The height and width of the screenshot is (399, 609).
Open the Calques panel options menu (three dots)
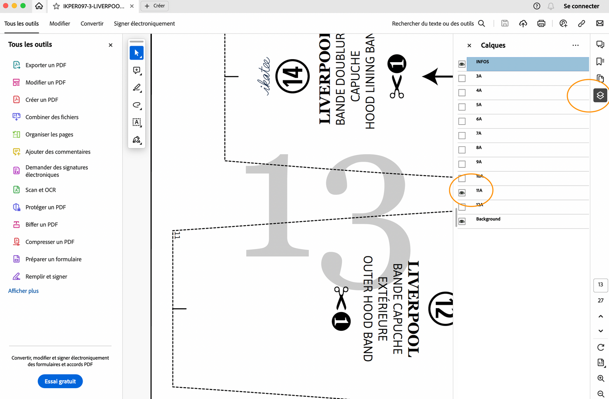[576, 45]
